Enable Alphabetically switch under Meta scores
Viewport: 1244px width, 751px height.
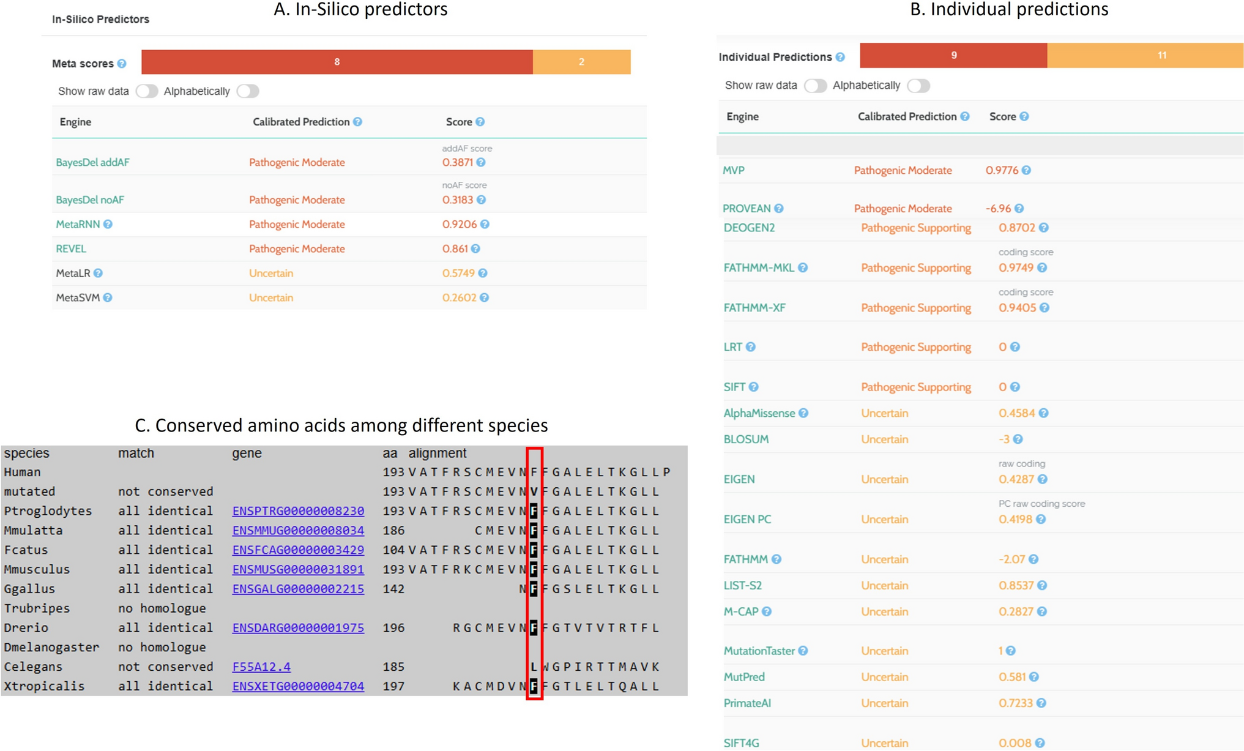point(248,92)
